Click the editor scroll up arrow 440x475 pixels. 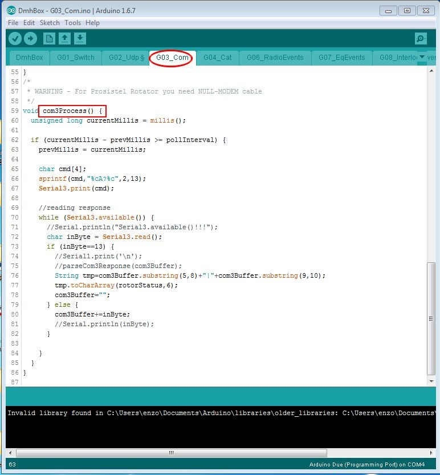pyautogui.click(x=431, y=71)
